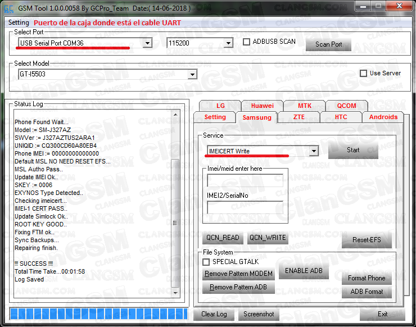This screenshot has height=327, width=416.
Task: Click the IMEI2/SerialNo input field
Action: tap(245, 208)
